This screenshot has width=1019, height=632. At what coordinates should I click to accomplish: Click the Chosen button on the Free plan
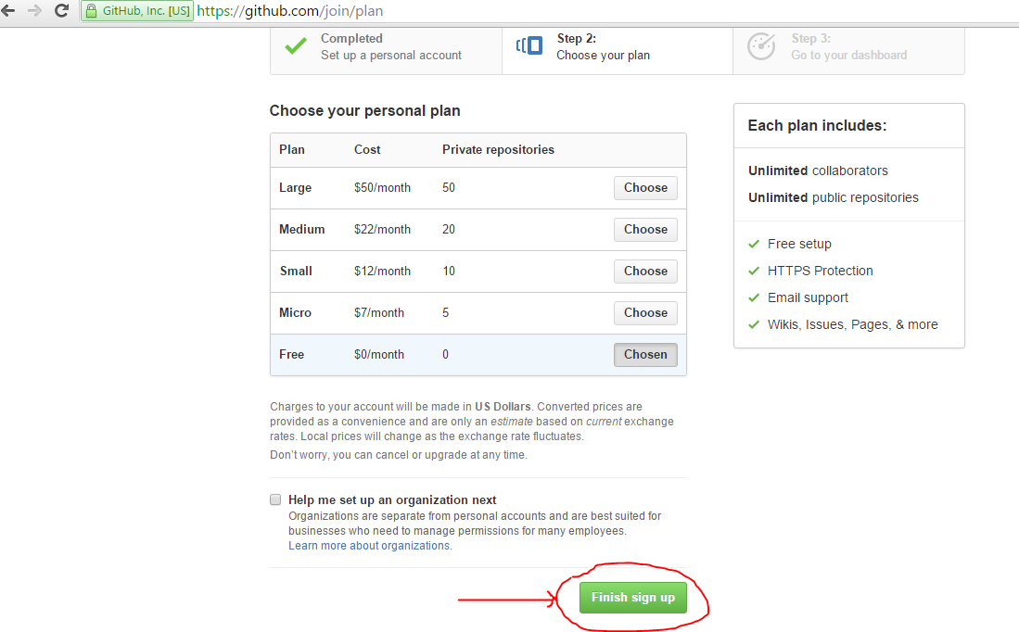coord(645,354)
